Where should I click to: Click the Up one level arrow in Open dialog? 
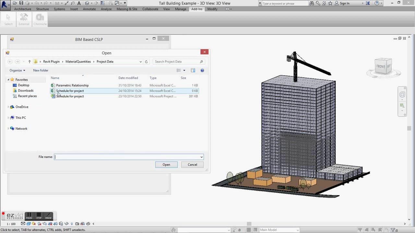tap(29, 61)
